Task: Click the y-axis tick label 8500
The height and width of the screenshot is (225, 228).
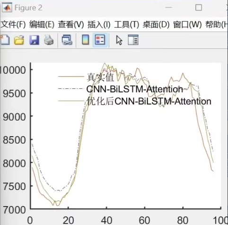Action: click(14, 140)
